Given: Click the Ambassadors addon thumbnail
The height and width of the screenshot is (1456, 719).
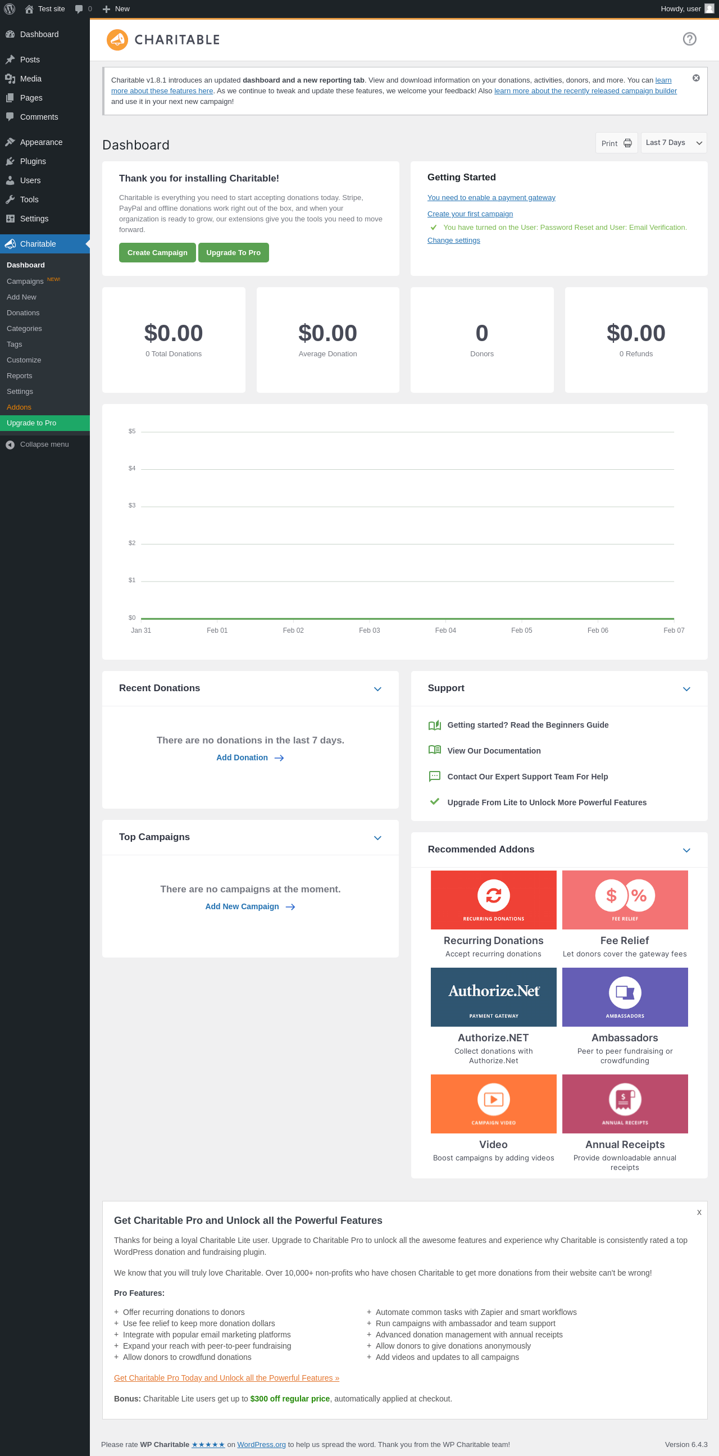Looking at the screenshot, I should (x=625, y=997).
